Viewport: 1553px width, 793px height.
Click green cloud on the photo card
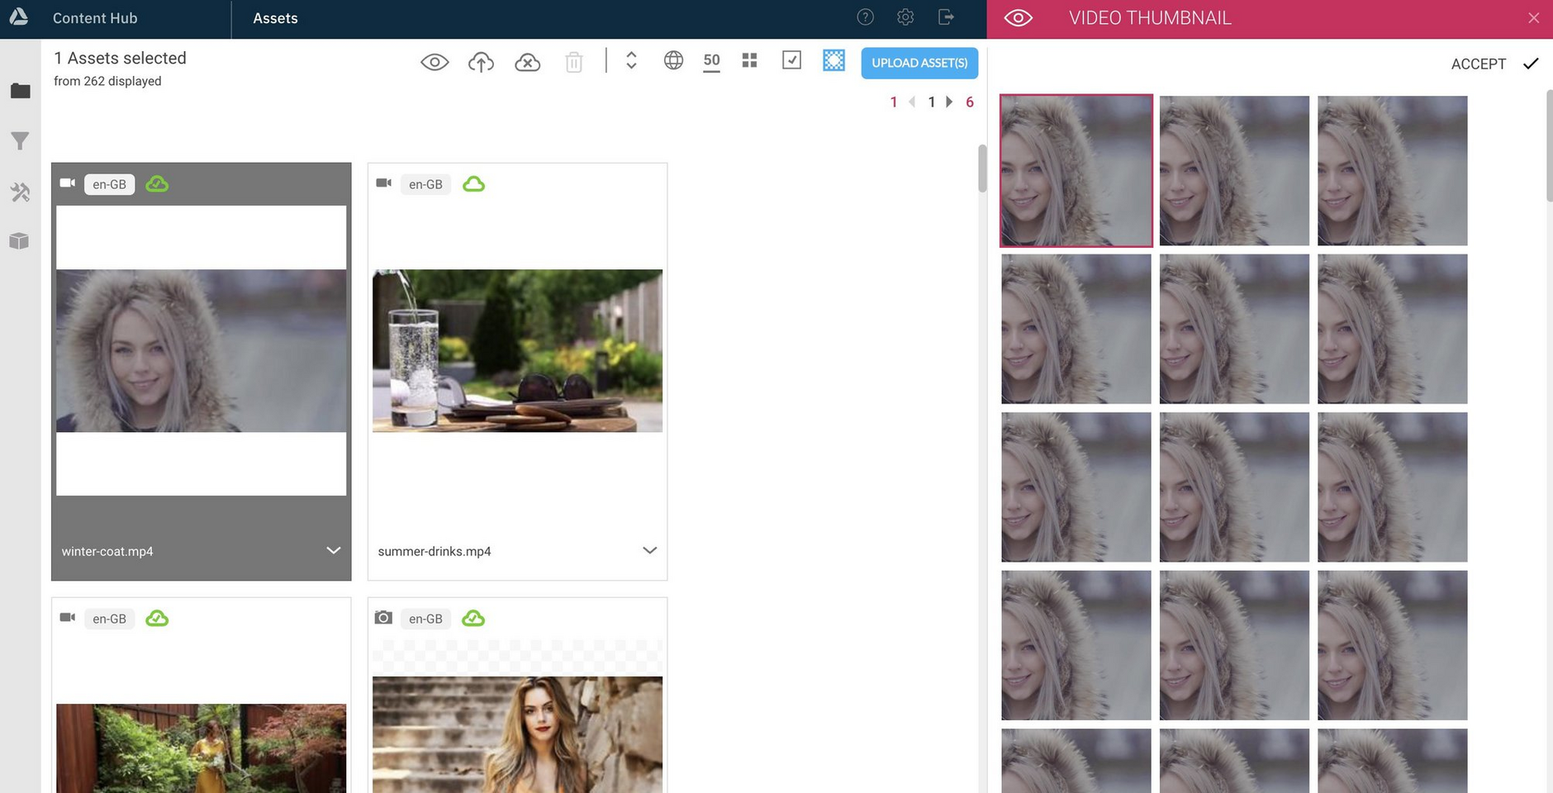pyautogui.click(x=473, y=618)
